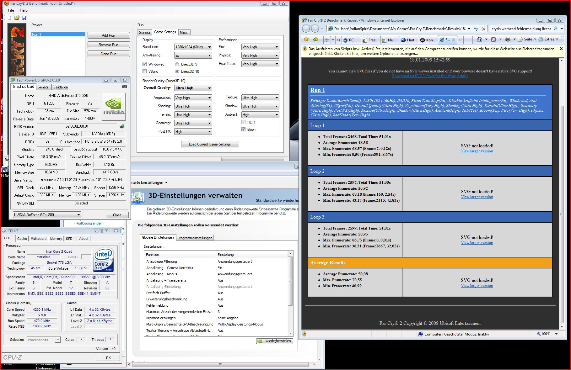Click the greyed HDR checkbox
Image resolution: width=571 pixels, height=370 pixels.
[243, 122]
